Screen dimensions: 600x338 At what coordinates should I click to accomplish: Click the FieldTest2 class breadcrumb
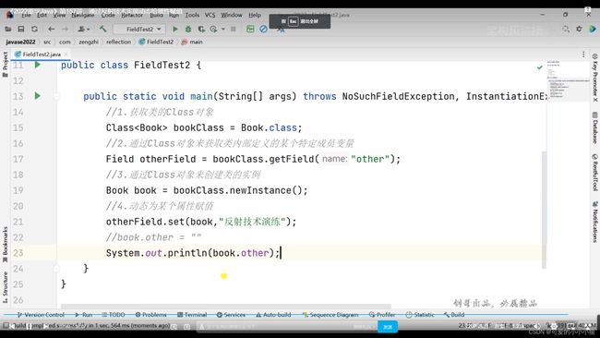pos(156,42)
